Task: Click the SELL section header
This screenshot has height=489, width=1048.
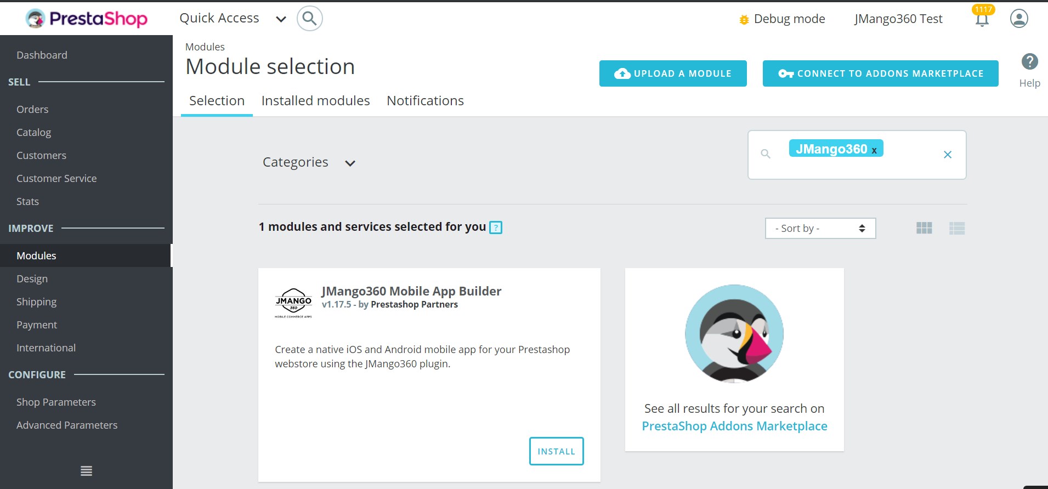Action: (x=19, y=82)
